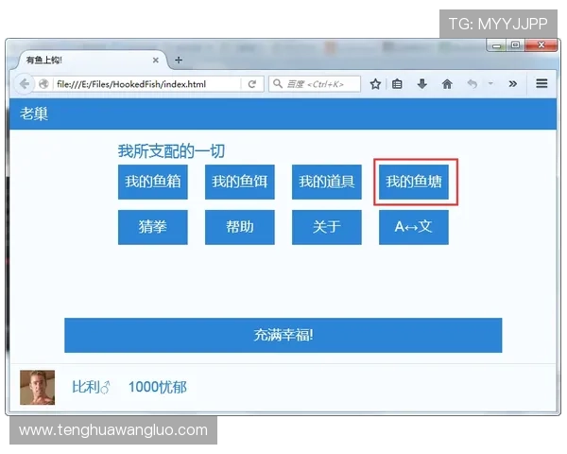Open 我的鱼箱 button
Viewport: 567px width, 454px height.
click(152, 182)
